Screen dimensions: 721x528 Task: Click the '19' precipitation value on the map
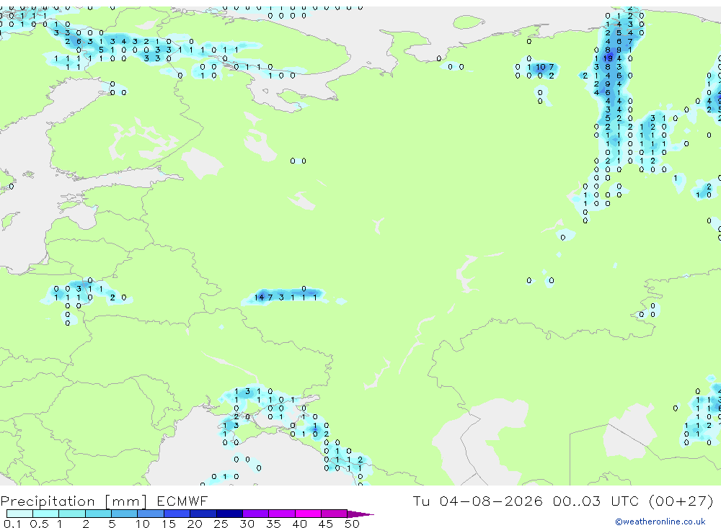[x=609, y=58]
